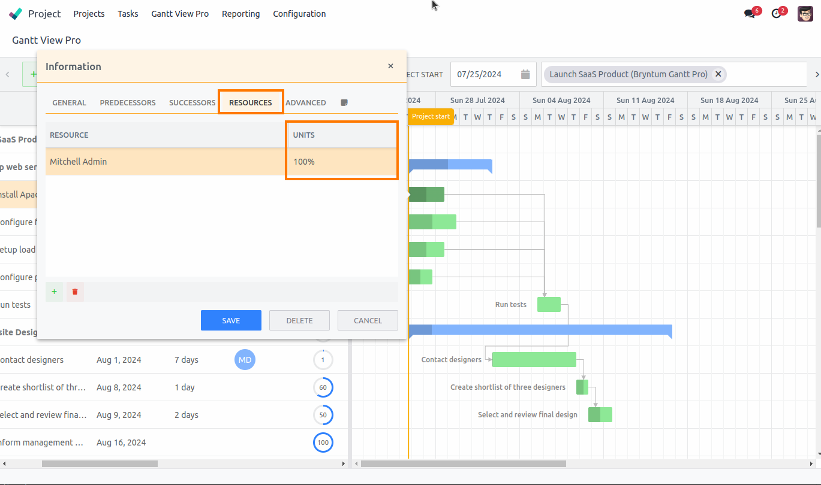
Task: Remove the Launch SaaS Product filter tag
Action: point(718,74)
